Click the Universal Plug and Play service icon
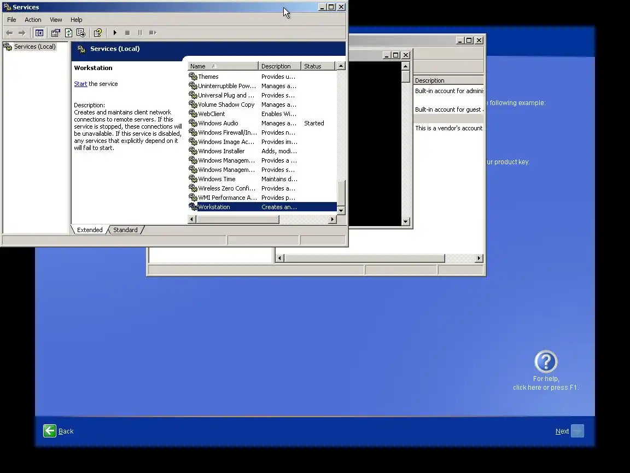Screen dimensions: 630x473 [193, 95]
